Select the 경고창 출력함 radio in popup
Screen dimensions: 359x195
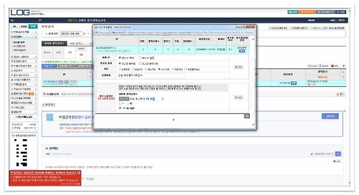pos(120,64)
